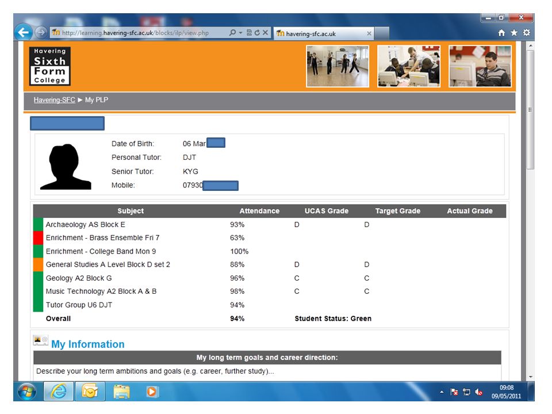
Task: Show hidden tray icons arrow
Action: click(442, 392)
